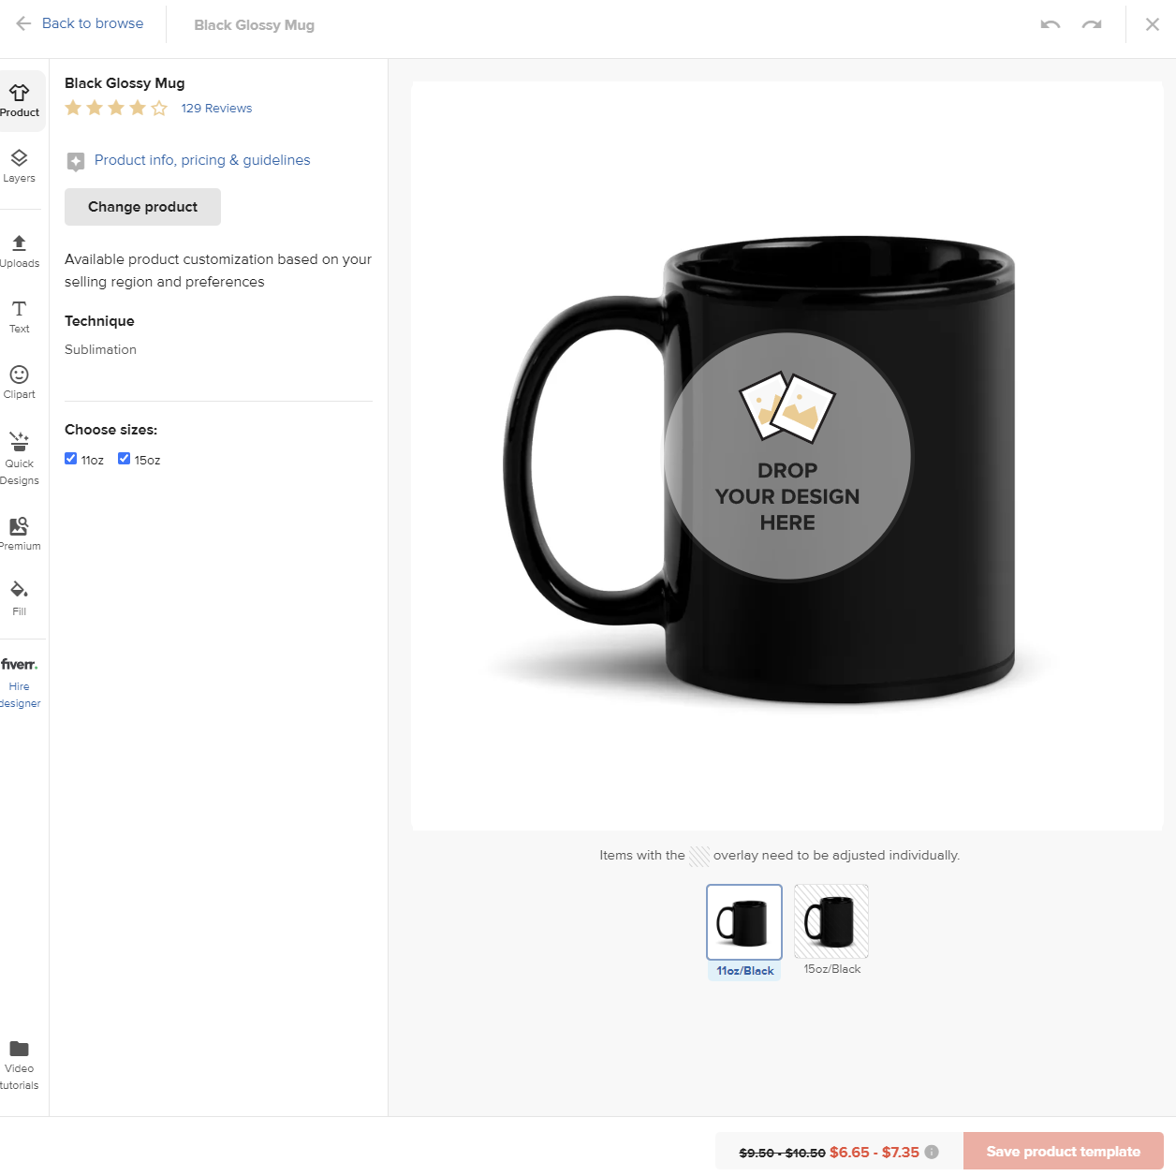
Task: Select the Text tool
Action: pyautogui.click(x=20, y=316)
